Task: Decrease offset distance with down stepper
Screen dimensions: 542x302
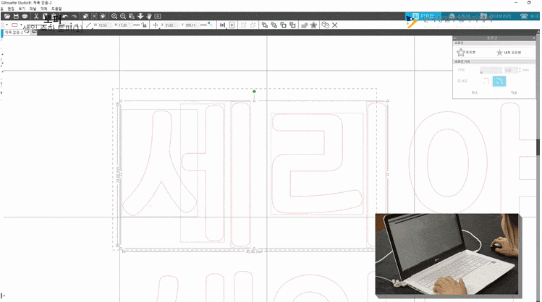Action: [x=520, y=72]
